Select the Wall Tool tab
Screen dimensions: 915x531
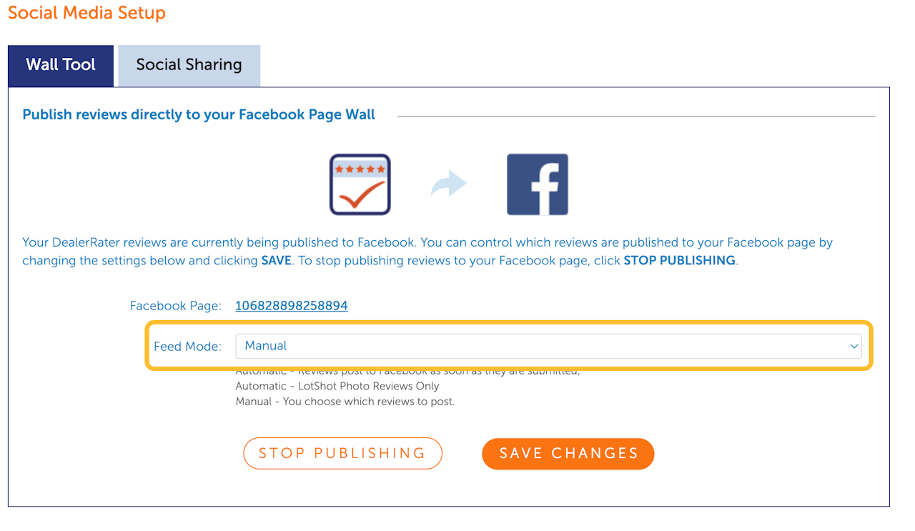click(x=61, y=65)
